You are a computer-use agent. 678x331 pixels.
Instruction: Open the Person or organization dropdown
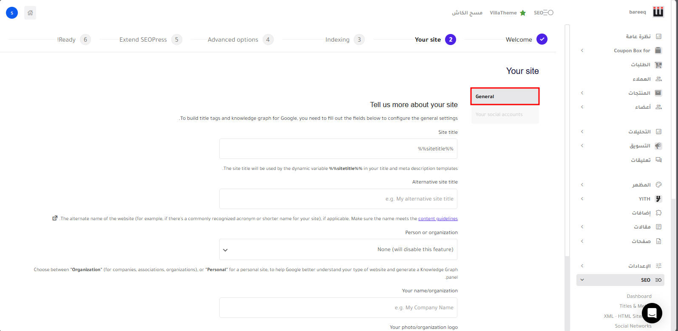coord(338,249)
